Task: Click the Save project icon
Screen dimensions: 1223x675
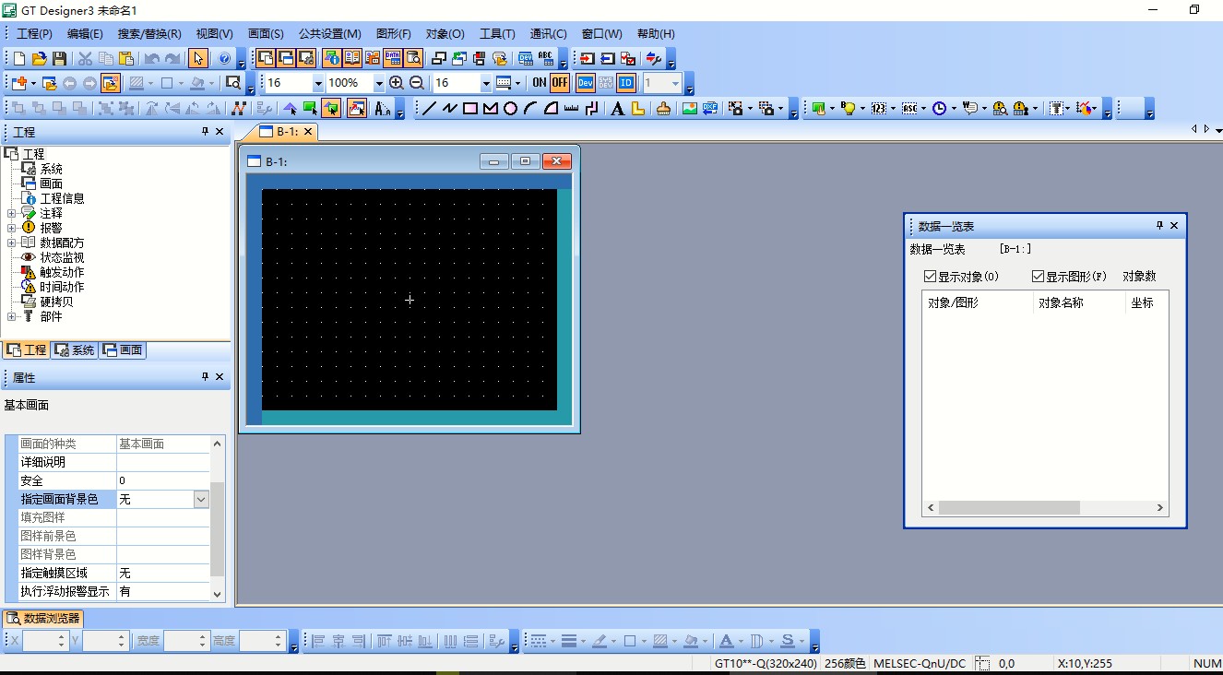Action: point(59,58)
